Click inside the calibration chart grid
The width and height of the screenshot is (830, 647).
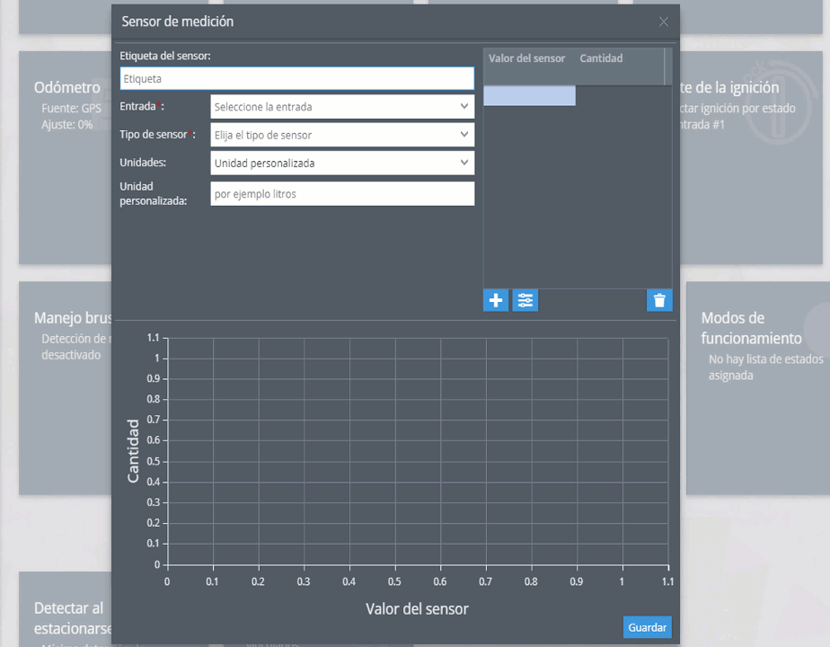click(x=417, y=451)
